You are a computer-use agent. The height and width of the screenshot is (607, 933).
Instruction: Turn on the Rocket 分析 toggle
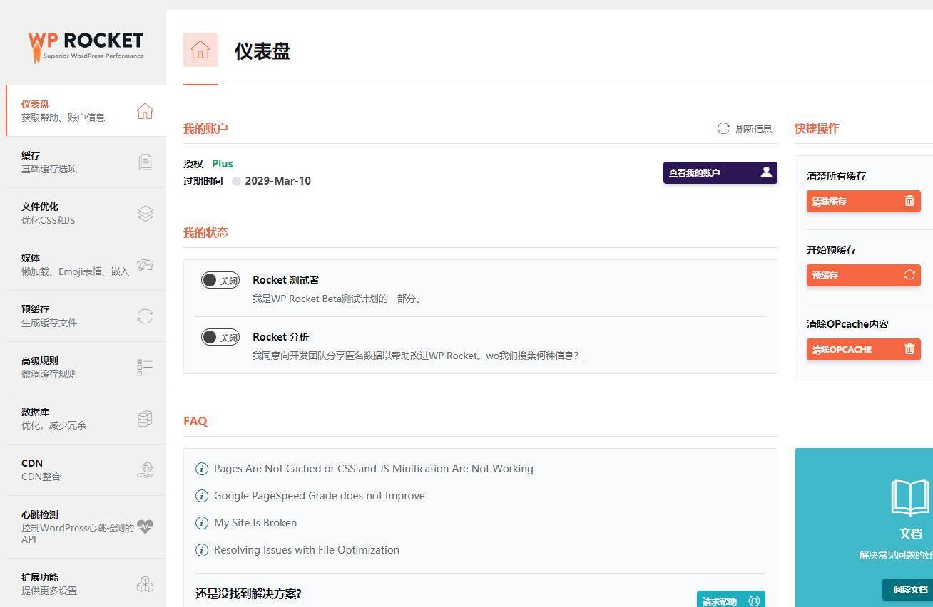coord(220,337)
